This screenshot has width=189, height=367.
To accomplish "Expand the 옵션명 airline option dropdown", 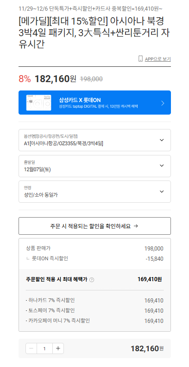I will 94,140.
